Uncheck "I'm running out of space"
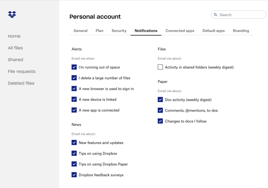This screenshot has height=188, width=268. (74, 67)
